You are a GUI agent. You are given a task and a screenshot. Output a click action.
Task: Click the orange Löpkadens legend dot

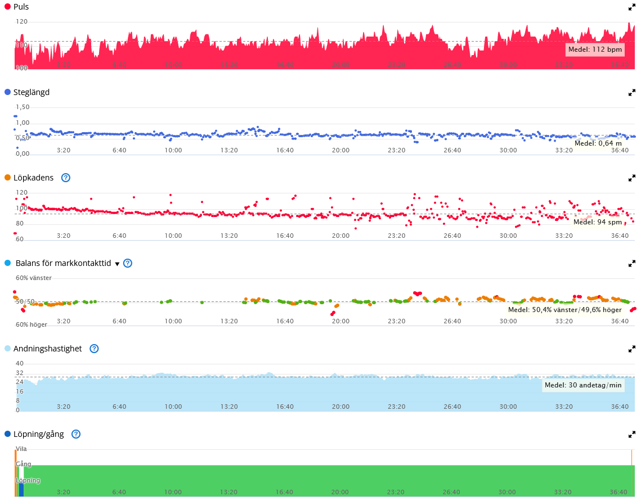click(x=7, y=178)
